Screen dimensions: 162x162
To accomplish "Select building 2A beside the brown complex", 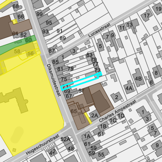I will tap(94, 115).
